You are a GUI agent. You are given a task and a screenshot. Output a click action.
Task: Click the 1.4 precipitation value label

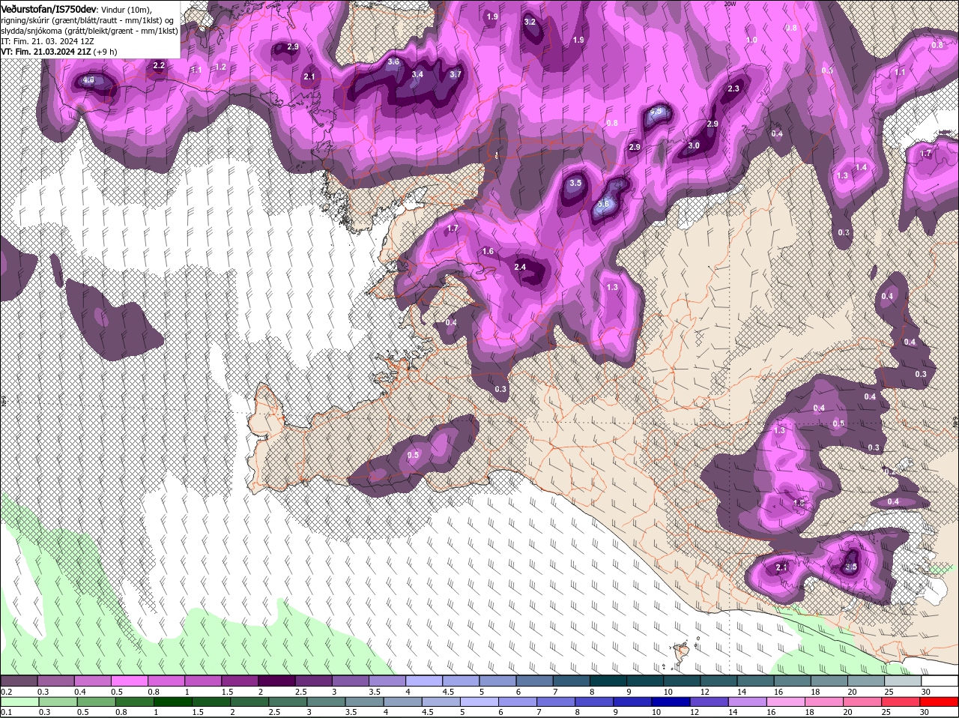pyautogui.click(x=861, y=167)
